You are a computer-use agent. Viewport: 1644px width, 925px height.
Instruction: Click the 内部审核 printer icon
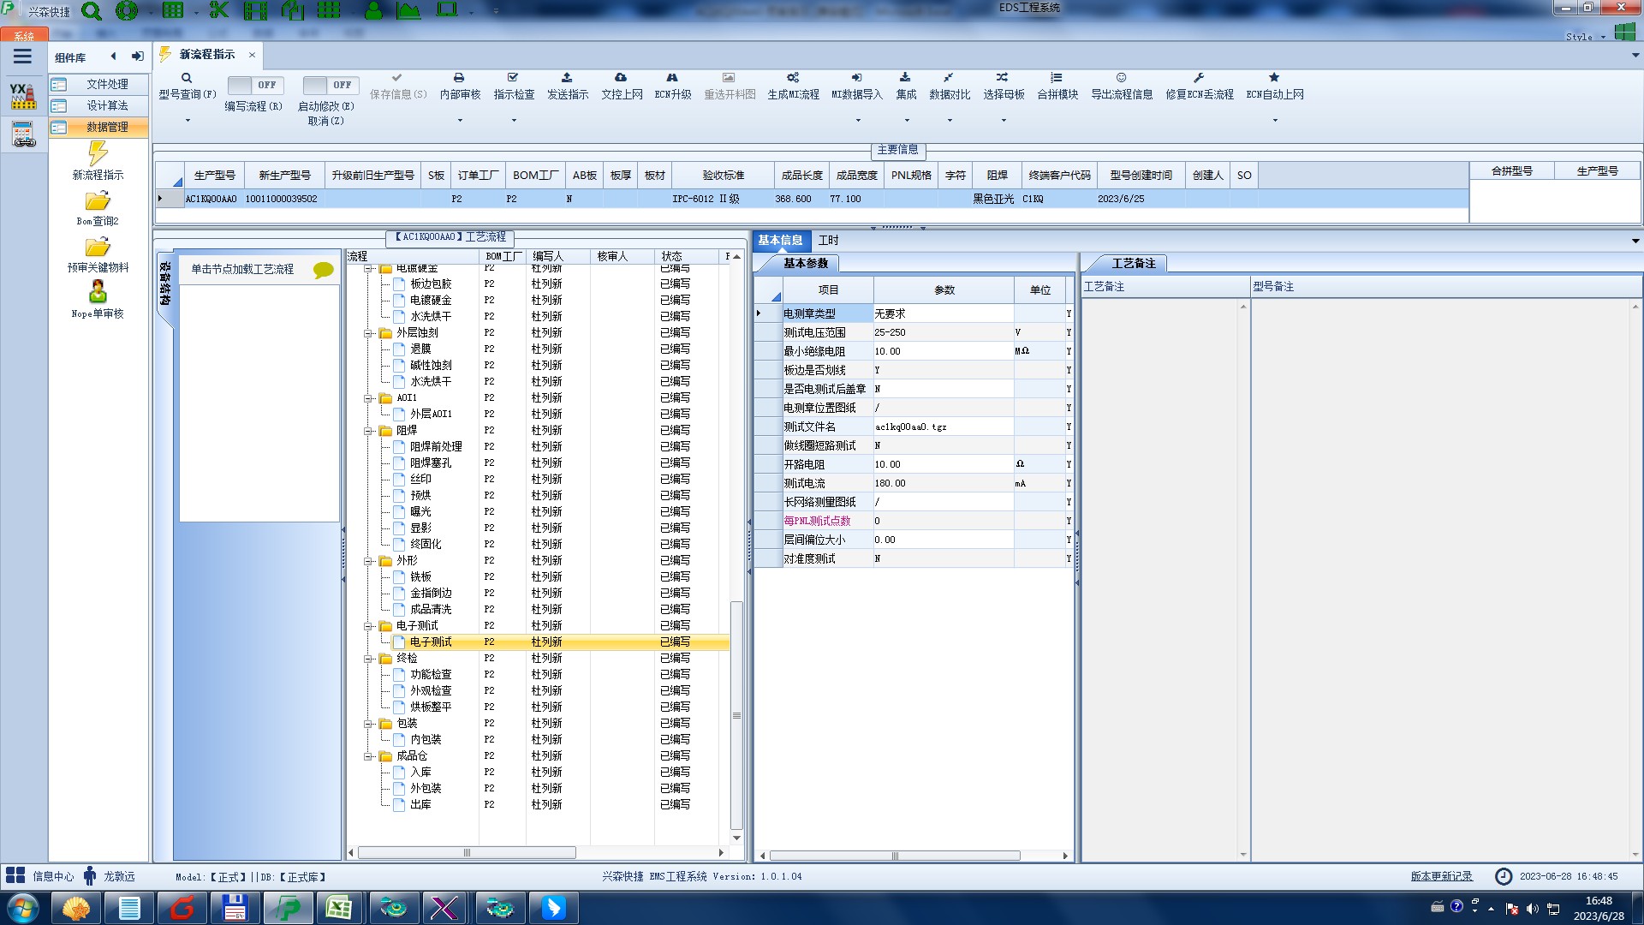459,78
